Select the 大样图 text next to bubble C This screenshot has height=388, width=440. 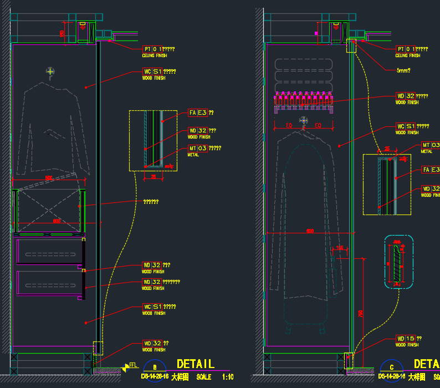point(417,377)
